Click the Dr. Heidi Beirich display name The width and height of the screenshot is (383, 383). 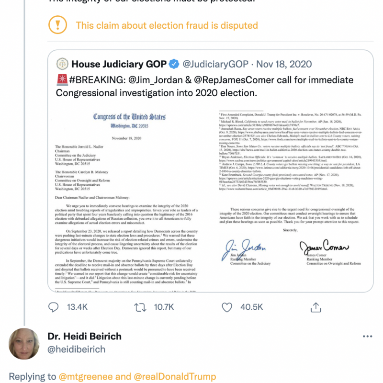point(85,337)
